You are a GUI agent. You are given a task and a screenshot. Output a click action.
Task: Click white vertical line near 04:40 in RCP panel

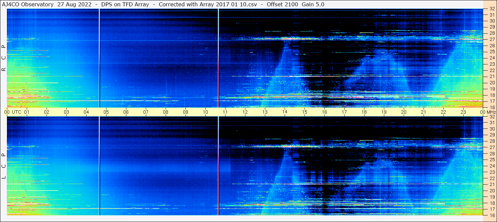click(x=99, y=58)
